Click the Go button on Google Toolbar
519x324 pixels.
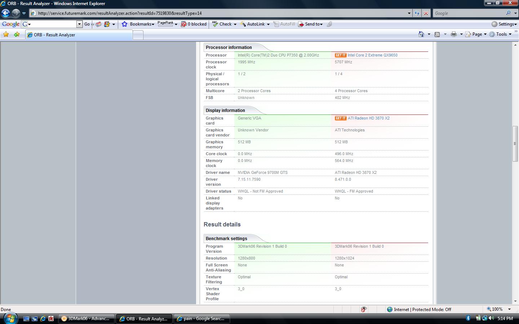coord(87,24)
